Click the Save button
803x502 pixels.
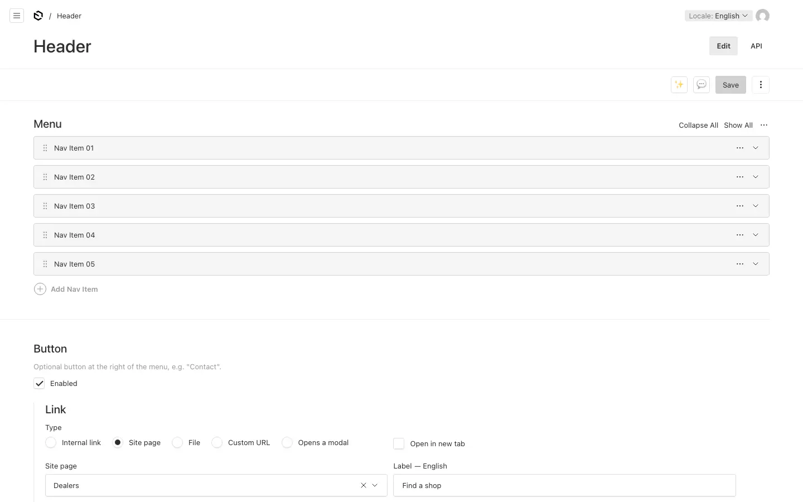731,85
